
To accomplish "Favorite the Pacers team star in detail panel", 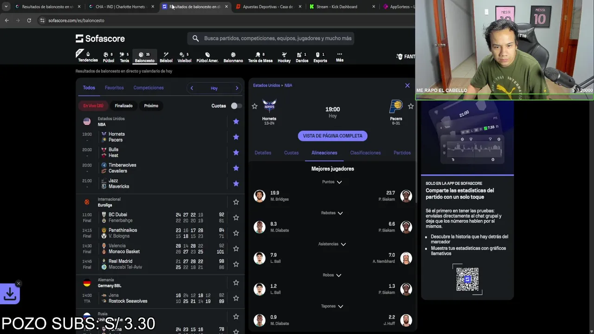I will tap(411, 106).
